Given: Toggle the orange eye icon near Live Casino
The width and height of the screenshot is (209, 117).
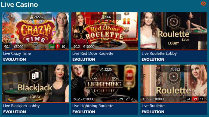Looking at the screenshot, I should click(203, 4).
